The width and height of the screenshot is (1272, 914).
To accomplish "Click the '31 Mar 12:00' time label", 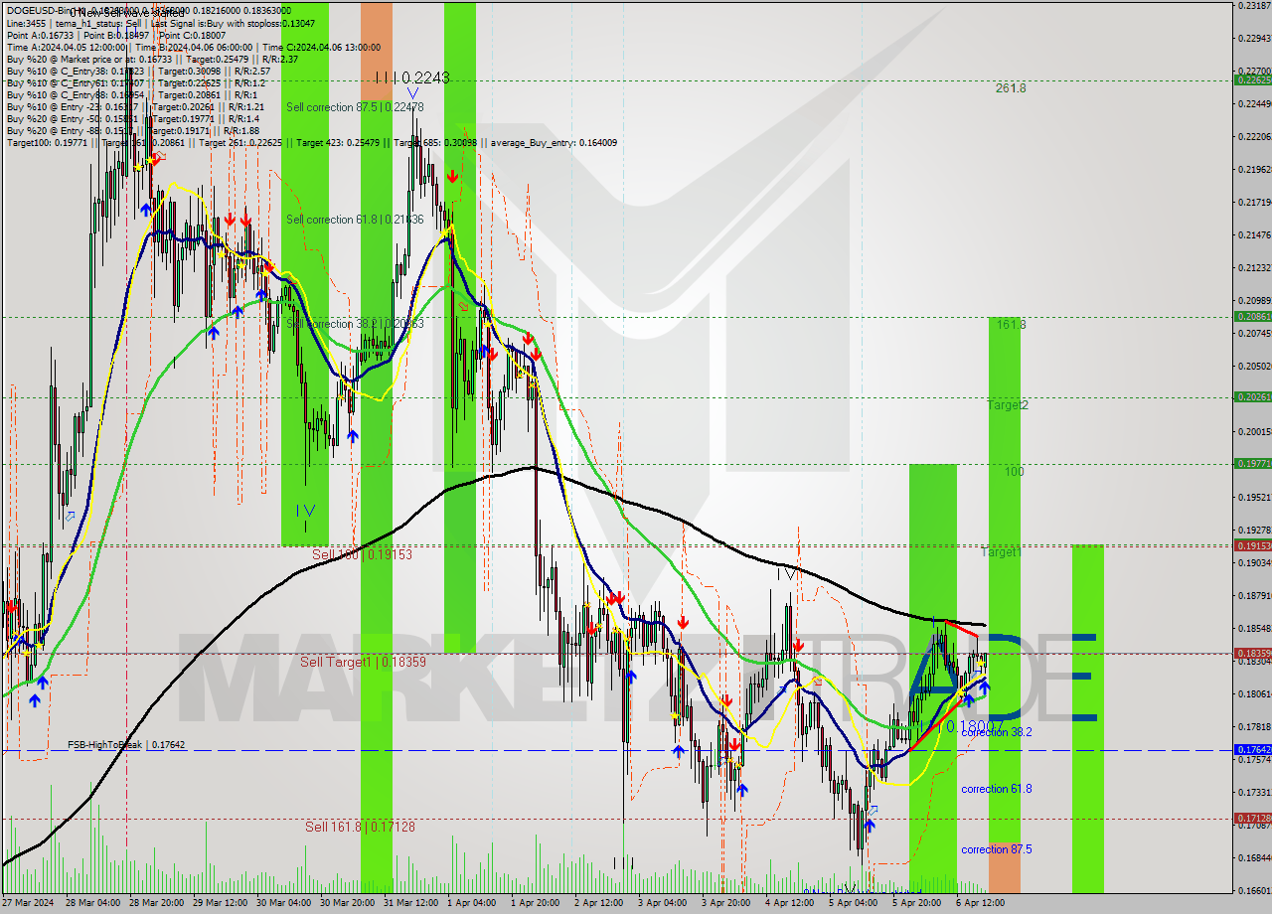I will [410, 903].
